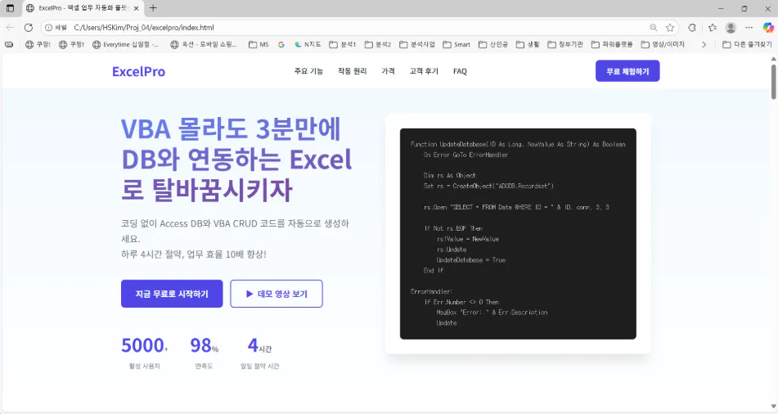Screen dimensions: 778x414
Task: Open the user profile avatar
Action: (731, 27)
